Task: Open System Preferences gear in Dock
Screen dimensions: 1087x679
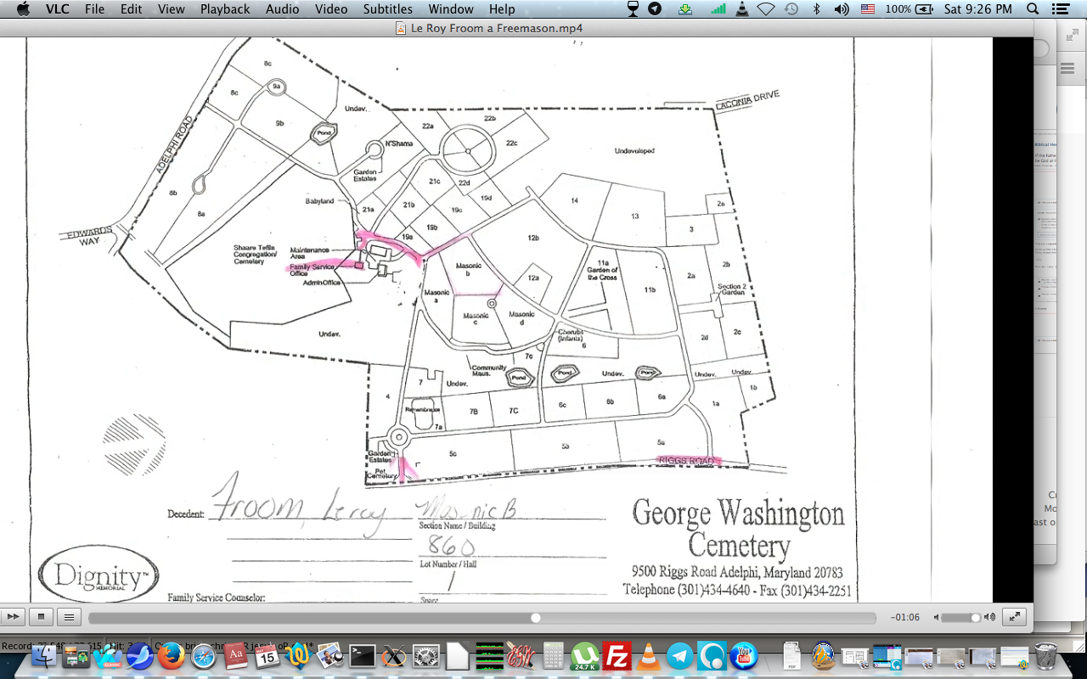Action: pos(425,656)
